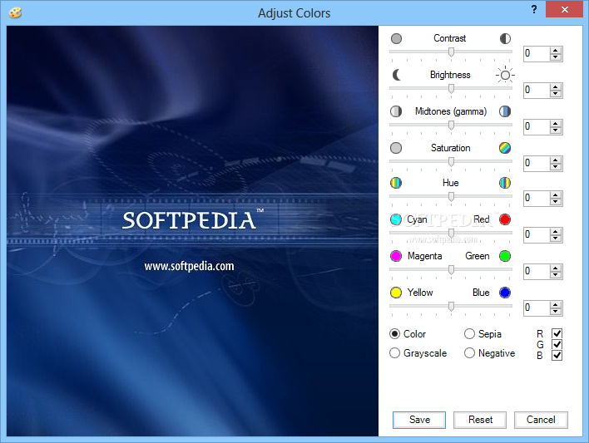
Task: Click the Cyan color circle
Action: [396, 219]
